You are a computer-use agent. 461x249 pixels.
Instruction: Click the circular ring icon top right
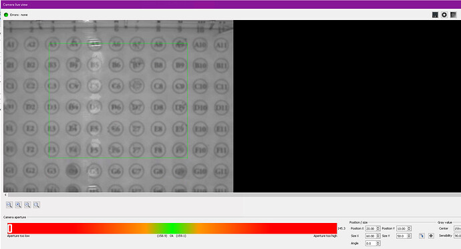coord(444,15)
